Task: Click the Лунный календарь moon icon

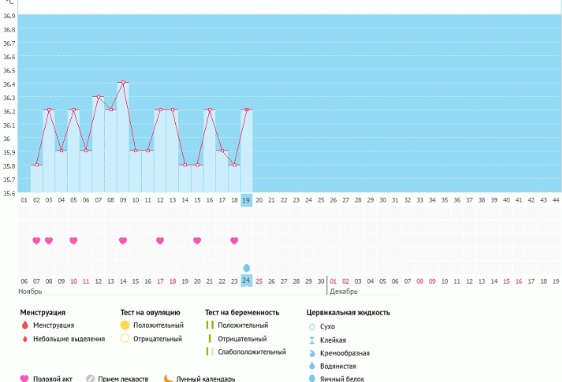Action: pos(168,379)
